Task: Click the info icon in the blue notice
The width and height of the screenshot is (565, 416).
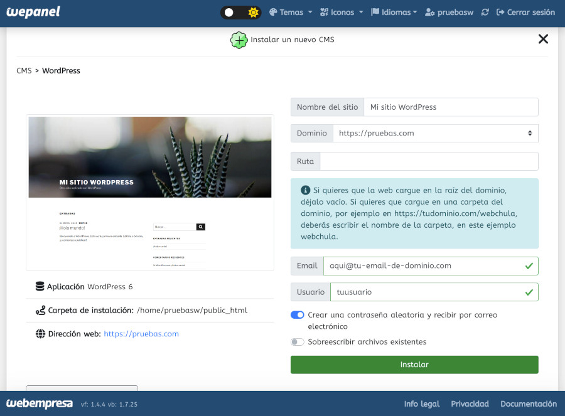Action: pos(306,190)
